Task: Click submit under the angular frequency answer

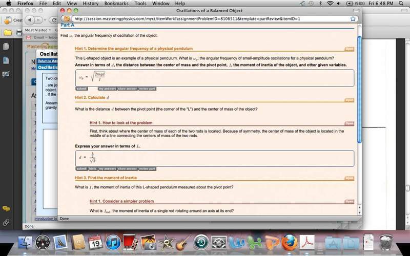Action: tap(81, 89)
